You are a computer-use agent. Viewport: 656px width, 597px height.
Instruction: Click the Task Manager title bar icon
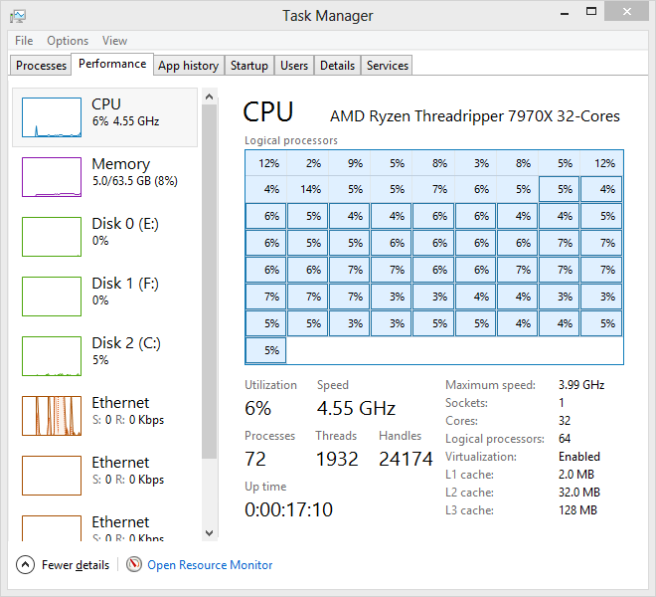[x=18, y=15]
